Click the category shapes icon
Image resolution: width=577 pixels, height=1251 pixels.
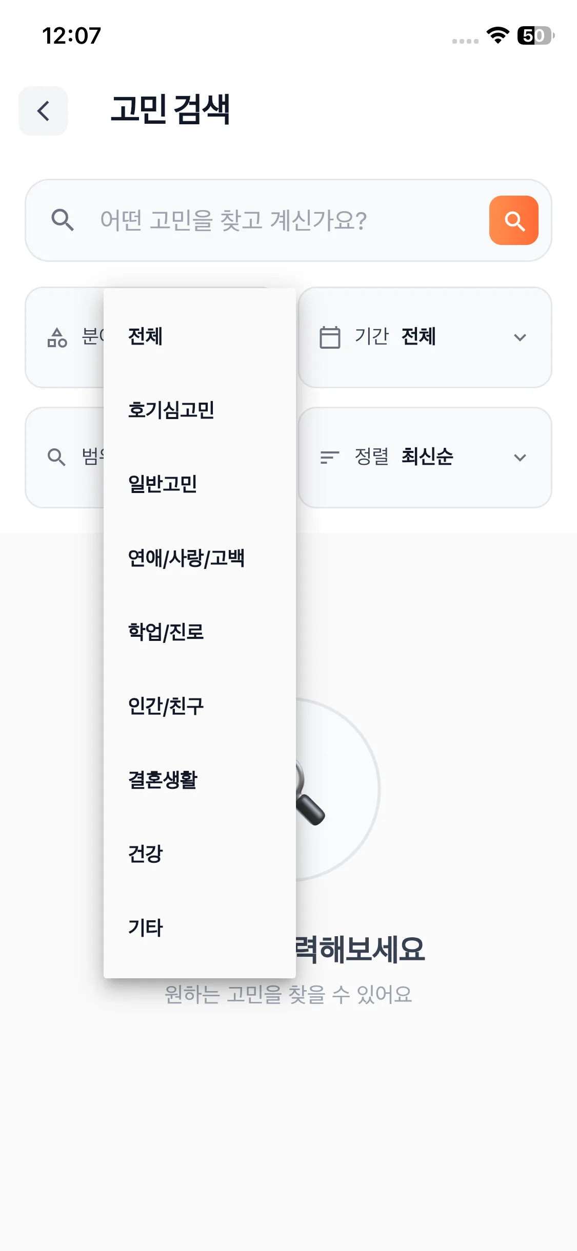57,337
